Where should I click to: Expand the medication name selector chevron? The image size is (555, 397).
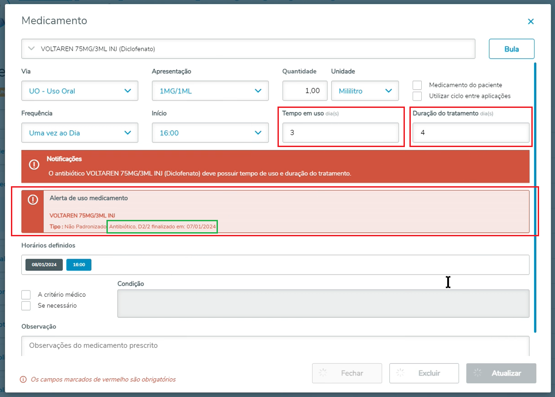[31, 49]
